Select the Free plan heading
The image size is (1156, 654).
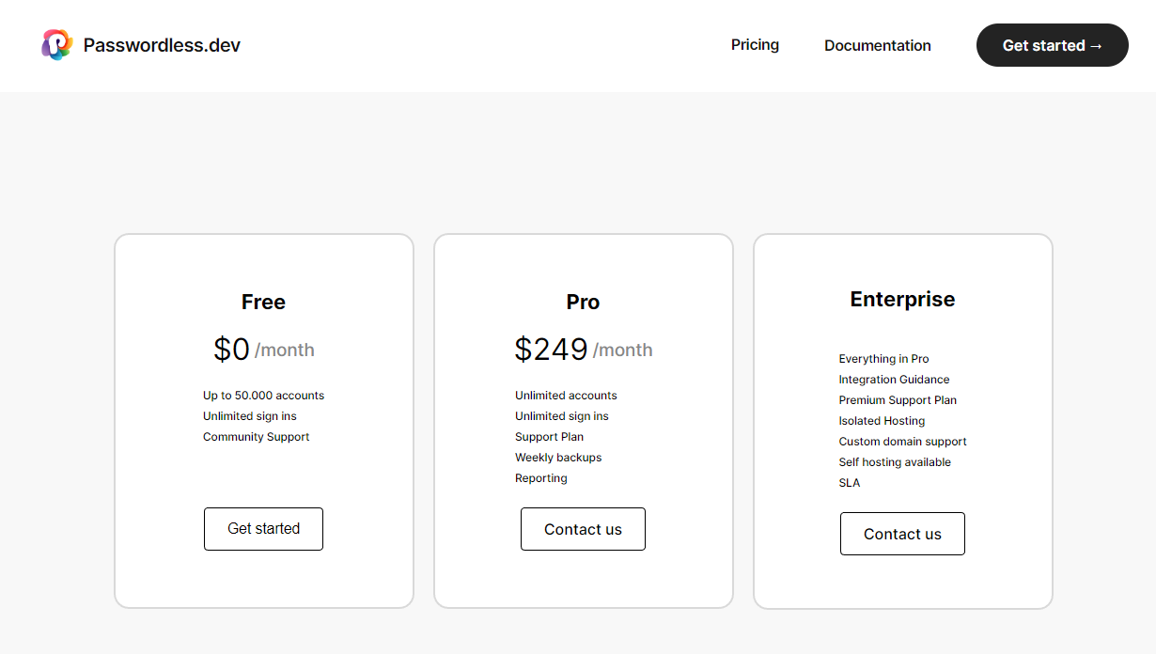[x=263, y=302]
